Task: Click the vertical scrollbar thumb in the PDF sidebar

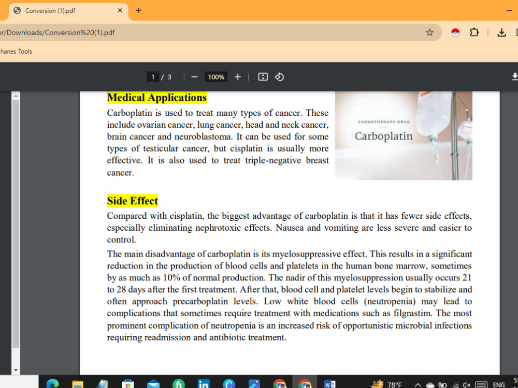Action: (16, 224)
